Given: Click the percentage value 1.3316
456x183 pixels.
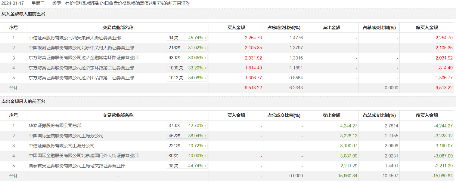Looking at the screenshot, I should pos(296,58).
